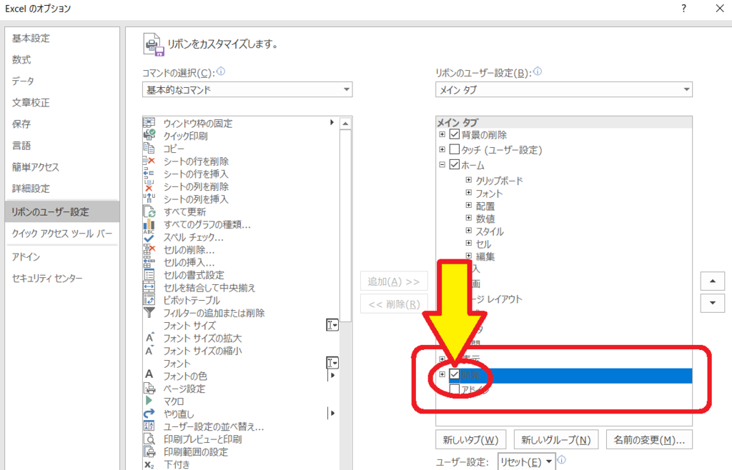This screenshot has width=732, height=470.
Task: Click the フォント サイズの縮小 icon
Action: pos(149,350)
